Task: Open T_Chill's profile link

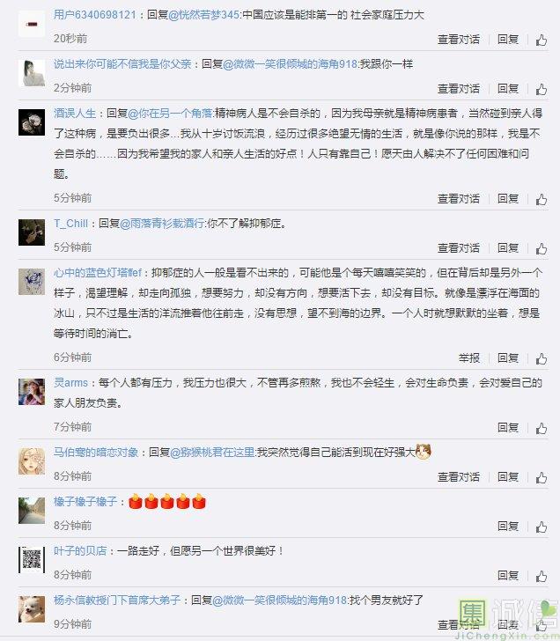Action: (70, 224)
